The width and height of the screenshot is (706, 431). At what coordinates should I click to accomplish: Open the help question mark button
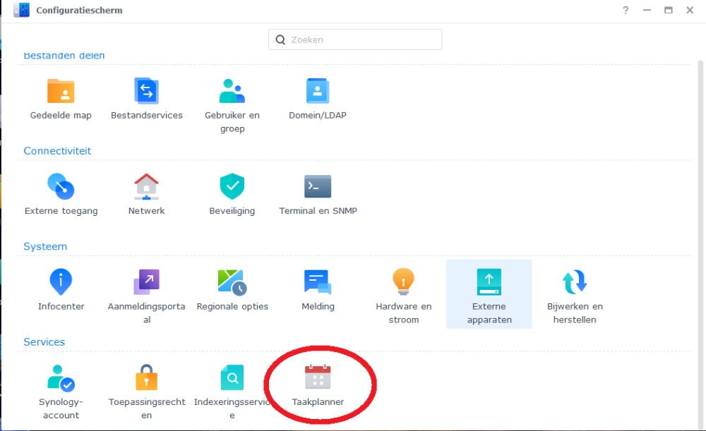(x=626, y=10)
